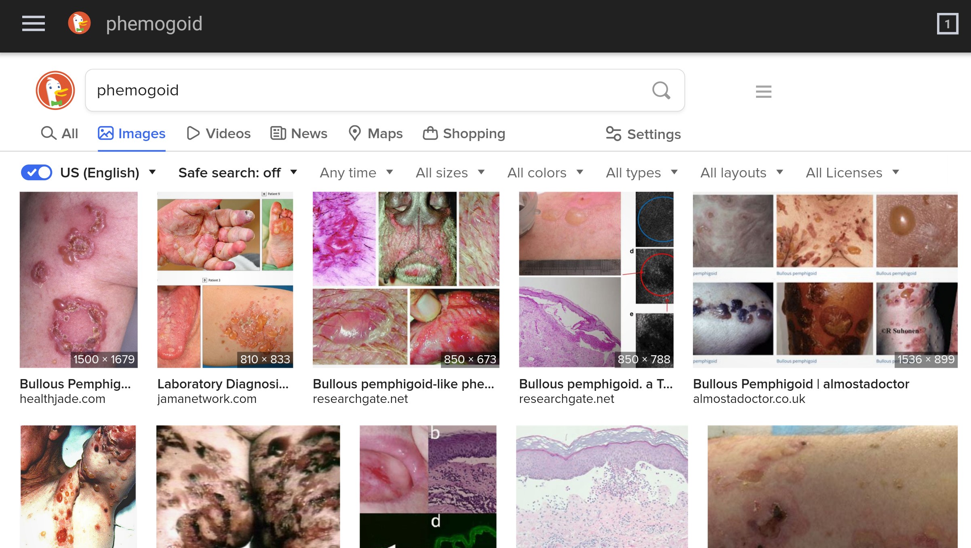This screenshot has width=971, height=548.
Task: Toggle the US (English) region switch
Action: [x=36, y=173]
